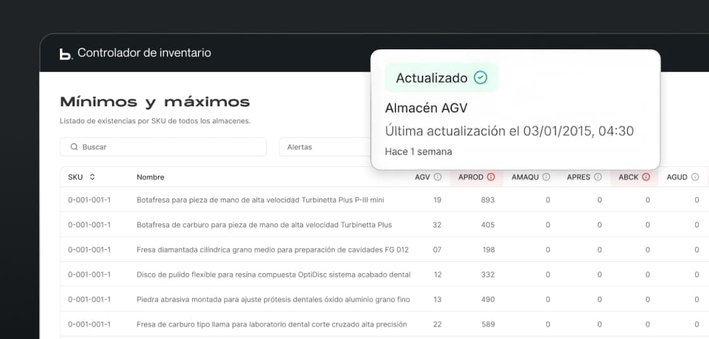Screen dimensions: 709x339
Task: Select row Fresa diamantada cilíndrica FG 012
Action: [x=384, y=249]
